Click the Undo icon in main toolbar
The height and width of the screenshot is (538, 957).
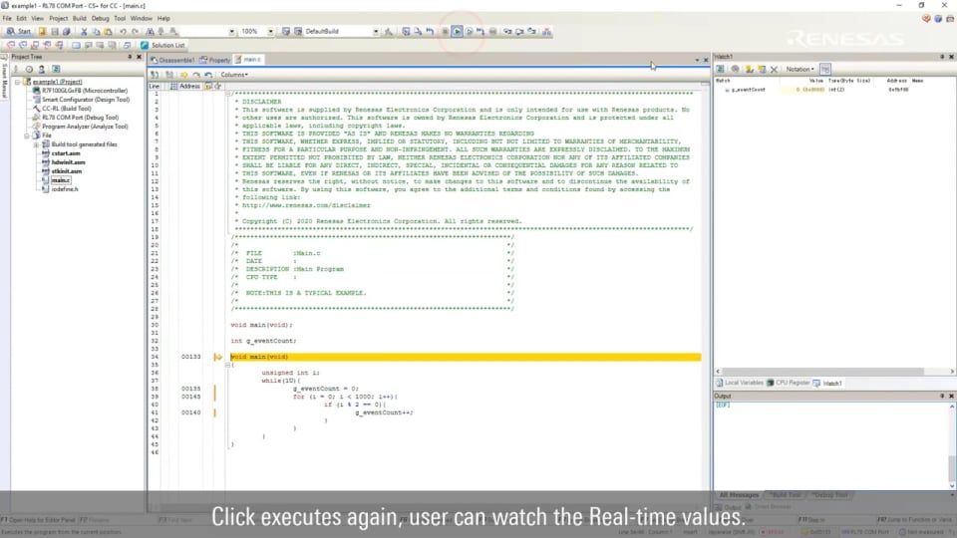tap(123, 32)
